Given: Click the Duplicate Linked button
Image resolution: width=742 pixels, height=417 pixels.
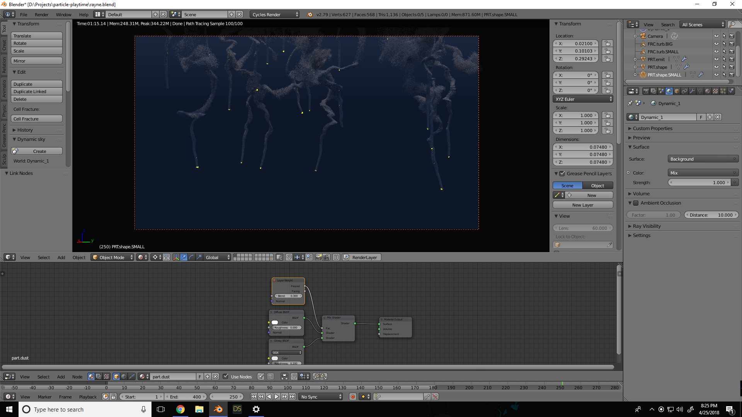Looking at the screenshot, I should 36,92.
